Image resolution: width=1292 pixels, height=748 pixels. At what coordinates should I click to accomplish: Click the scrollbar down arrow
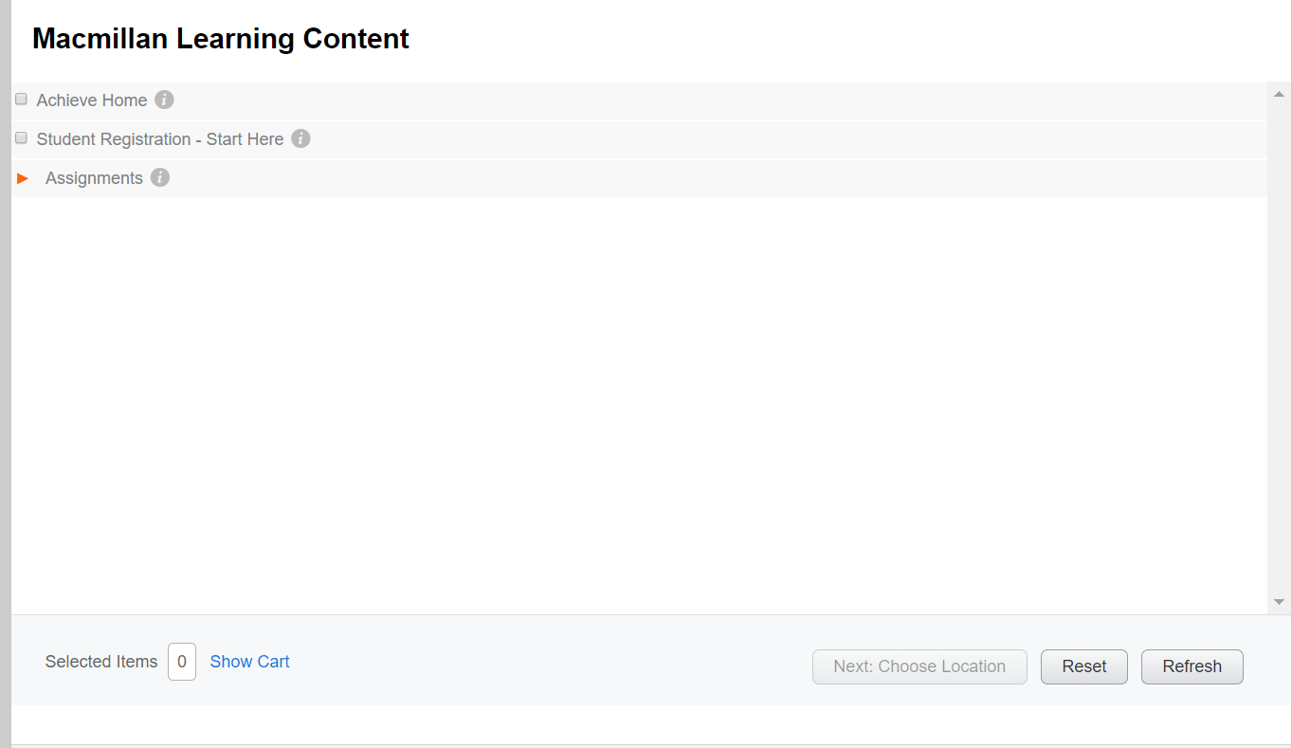pyautogui.click(x=1278, y=600)
